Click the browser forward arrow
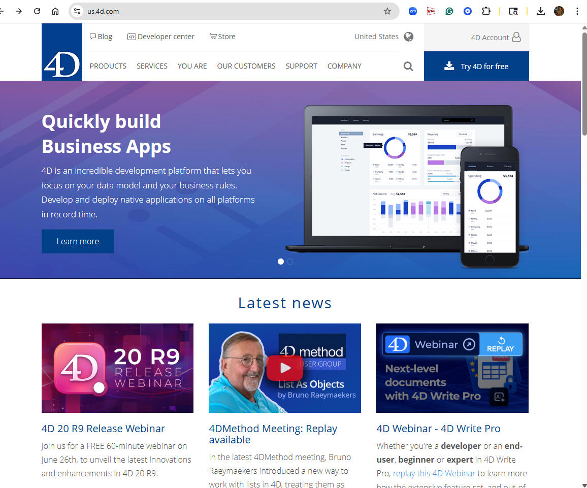Image resolution: width=587 pixels, height=488 pixels. (x=18, y=11)
